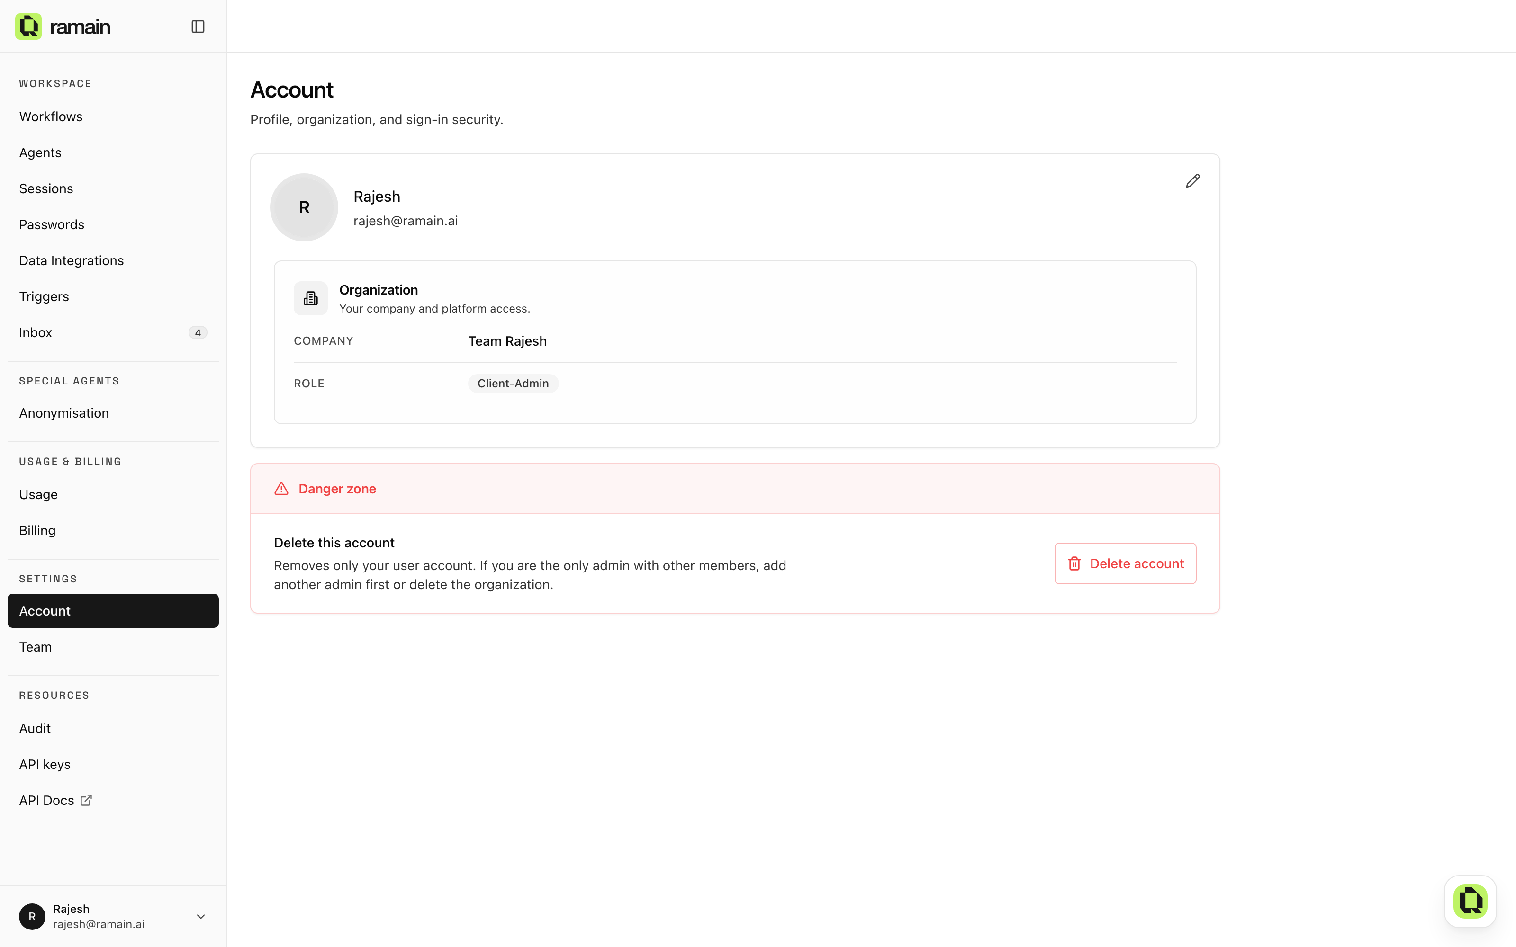The width and height of the screenshot is (1516, 947).
Task: Click the trash icon in Delete account button
Action: 1074,563
